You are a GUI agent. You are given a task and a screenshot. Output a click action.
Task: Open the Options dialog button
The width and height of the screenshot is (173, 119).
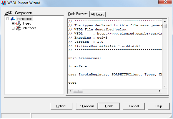[x=61, y=106]
